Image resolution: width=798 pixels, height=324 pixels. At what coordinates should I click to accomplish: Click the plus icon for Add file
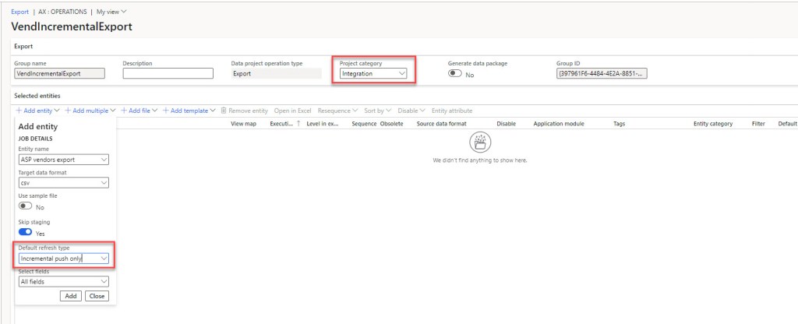(124, 111)
